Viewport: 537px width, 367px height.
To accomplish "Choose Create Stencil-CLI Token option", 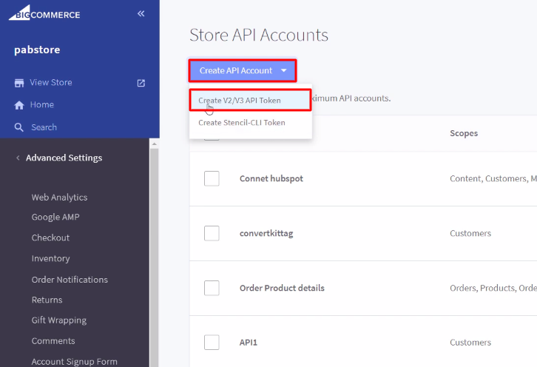I will (x=241, y=123).
